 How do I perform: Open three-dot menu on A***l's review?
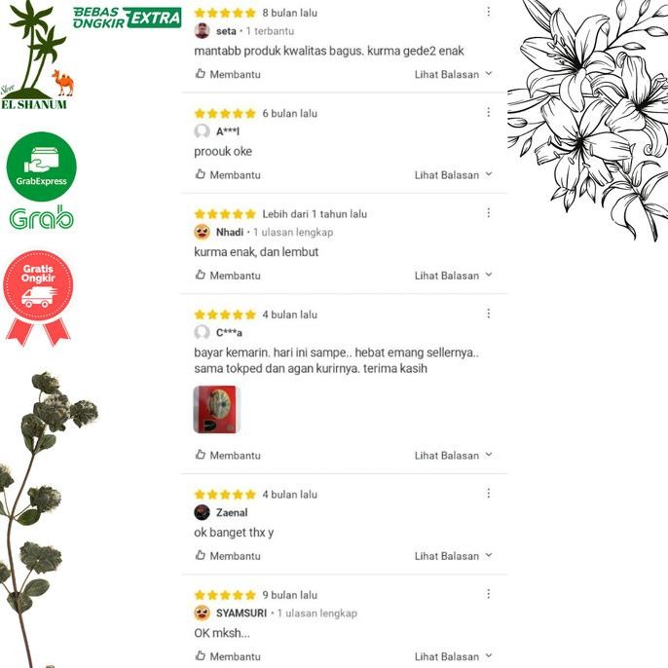pos(488,112)
